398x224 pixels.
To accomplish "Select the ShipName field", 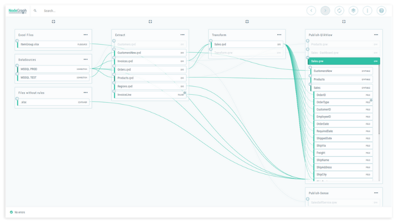I will tap(343, 160).
